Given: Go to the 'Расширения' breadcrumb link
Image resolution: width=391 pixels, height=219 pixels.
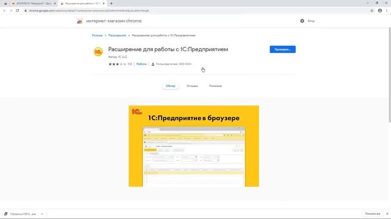Looking at the screenshot, I should point(117,35).
